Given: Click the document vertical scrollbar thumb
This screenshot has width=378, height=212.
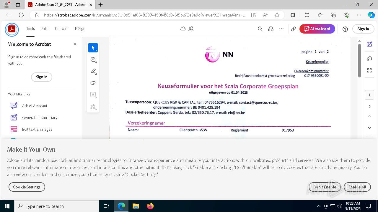Looking at the screenshot, I should [359, 60].
